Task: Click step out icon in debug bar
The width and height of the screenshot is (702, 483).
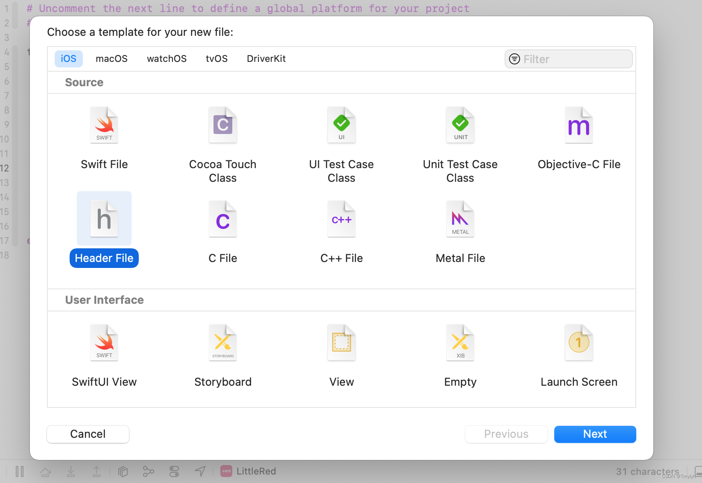Action: (x=97, y=471)
